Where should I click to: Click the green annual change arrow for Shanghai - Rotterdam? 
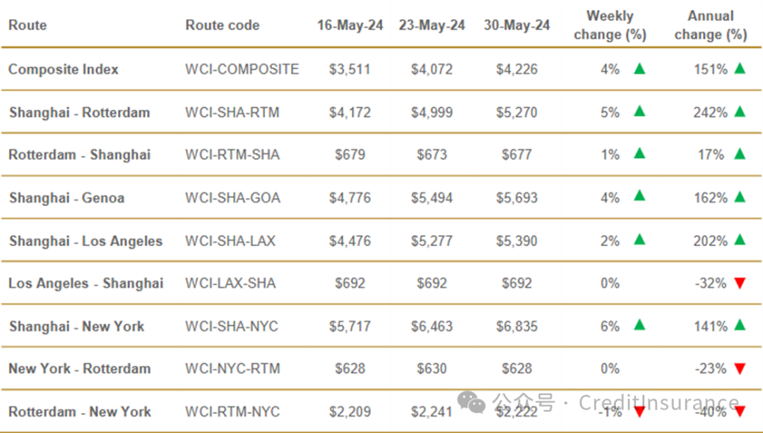click(740, 111)
